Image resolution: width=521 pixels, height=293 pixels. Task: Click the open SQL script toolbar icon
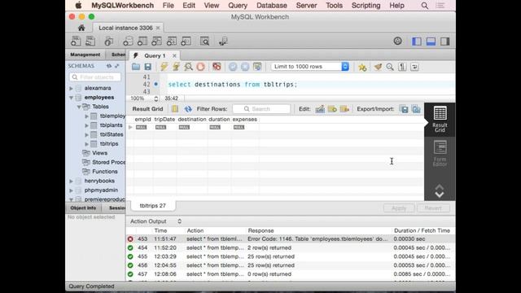[90, 42]
